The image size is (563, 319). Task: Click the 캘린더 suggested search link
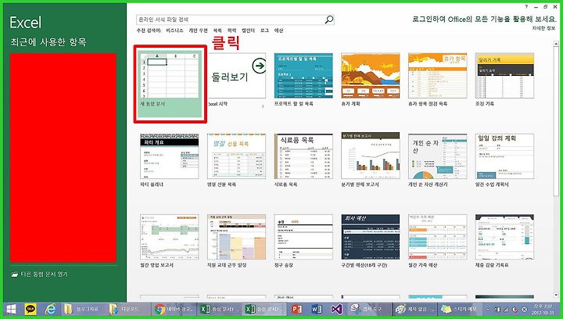(x=248, y=30)
